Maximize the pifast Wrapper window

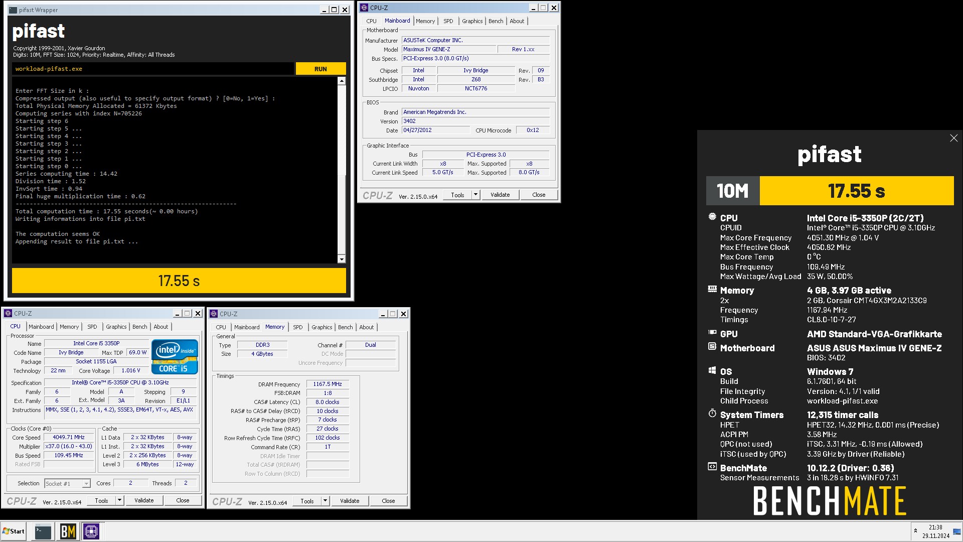click(x=334, y=10)
